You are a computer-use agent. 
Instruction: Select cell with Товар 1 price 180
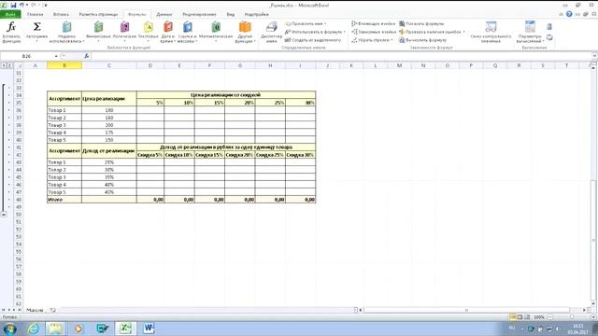pos(109,110)
